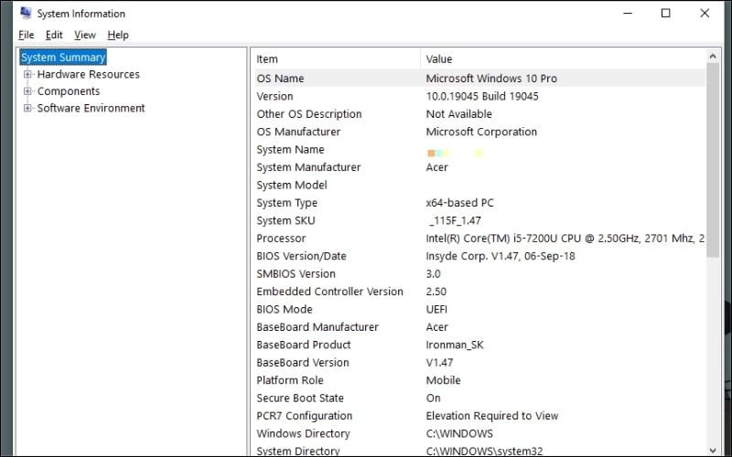Screen dimensions: 732x457
Task: Click the Elevation Required to View value
Action: point(492,416)
